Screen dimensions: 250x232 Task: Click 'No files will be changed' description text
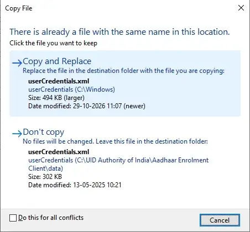[115, 141]
